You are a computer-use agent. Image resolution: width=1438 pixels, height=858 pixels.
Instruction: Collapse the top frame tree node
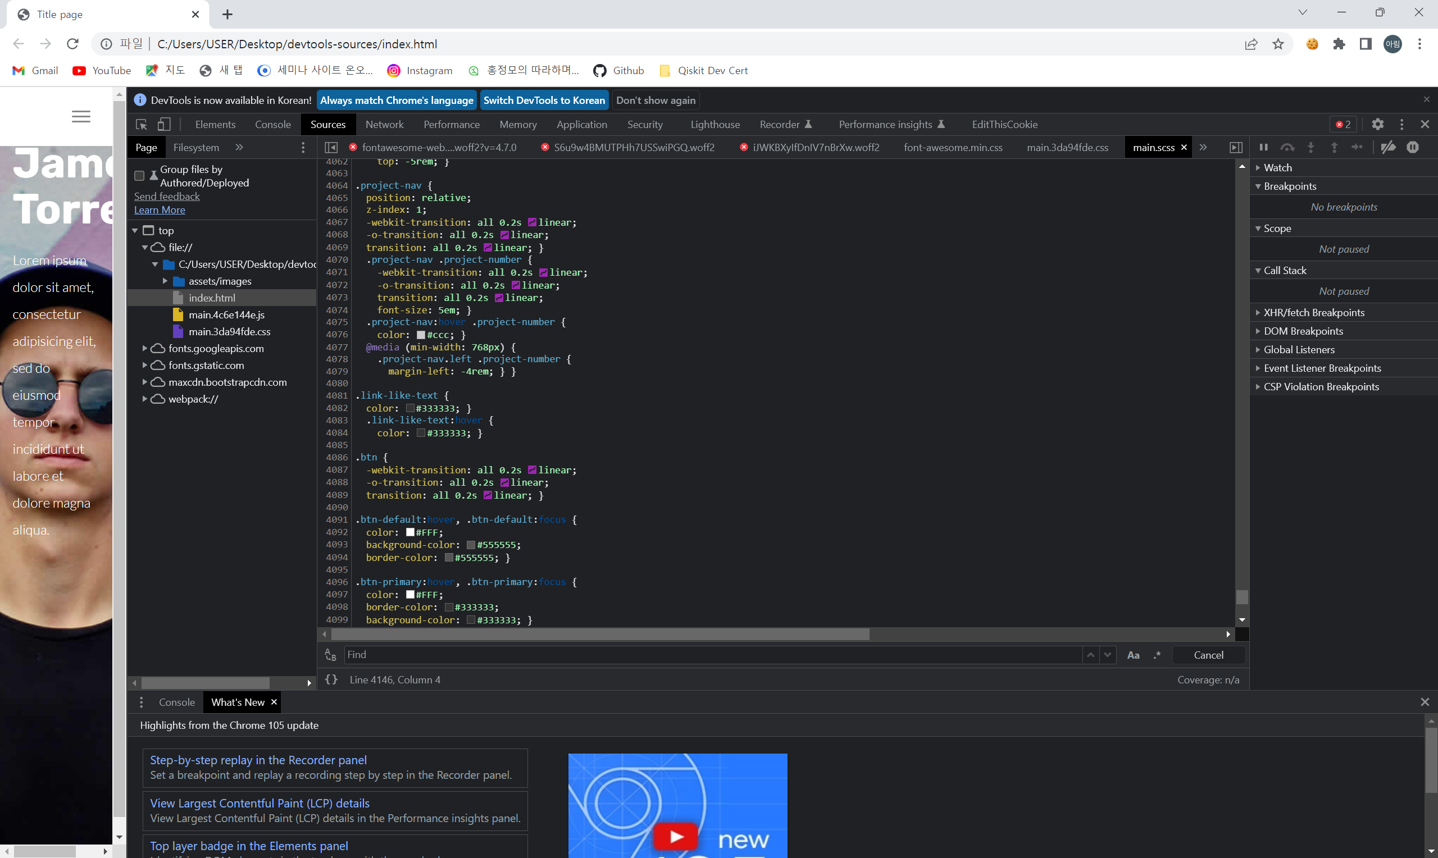135,230
